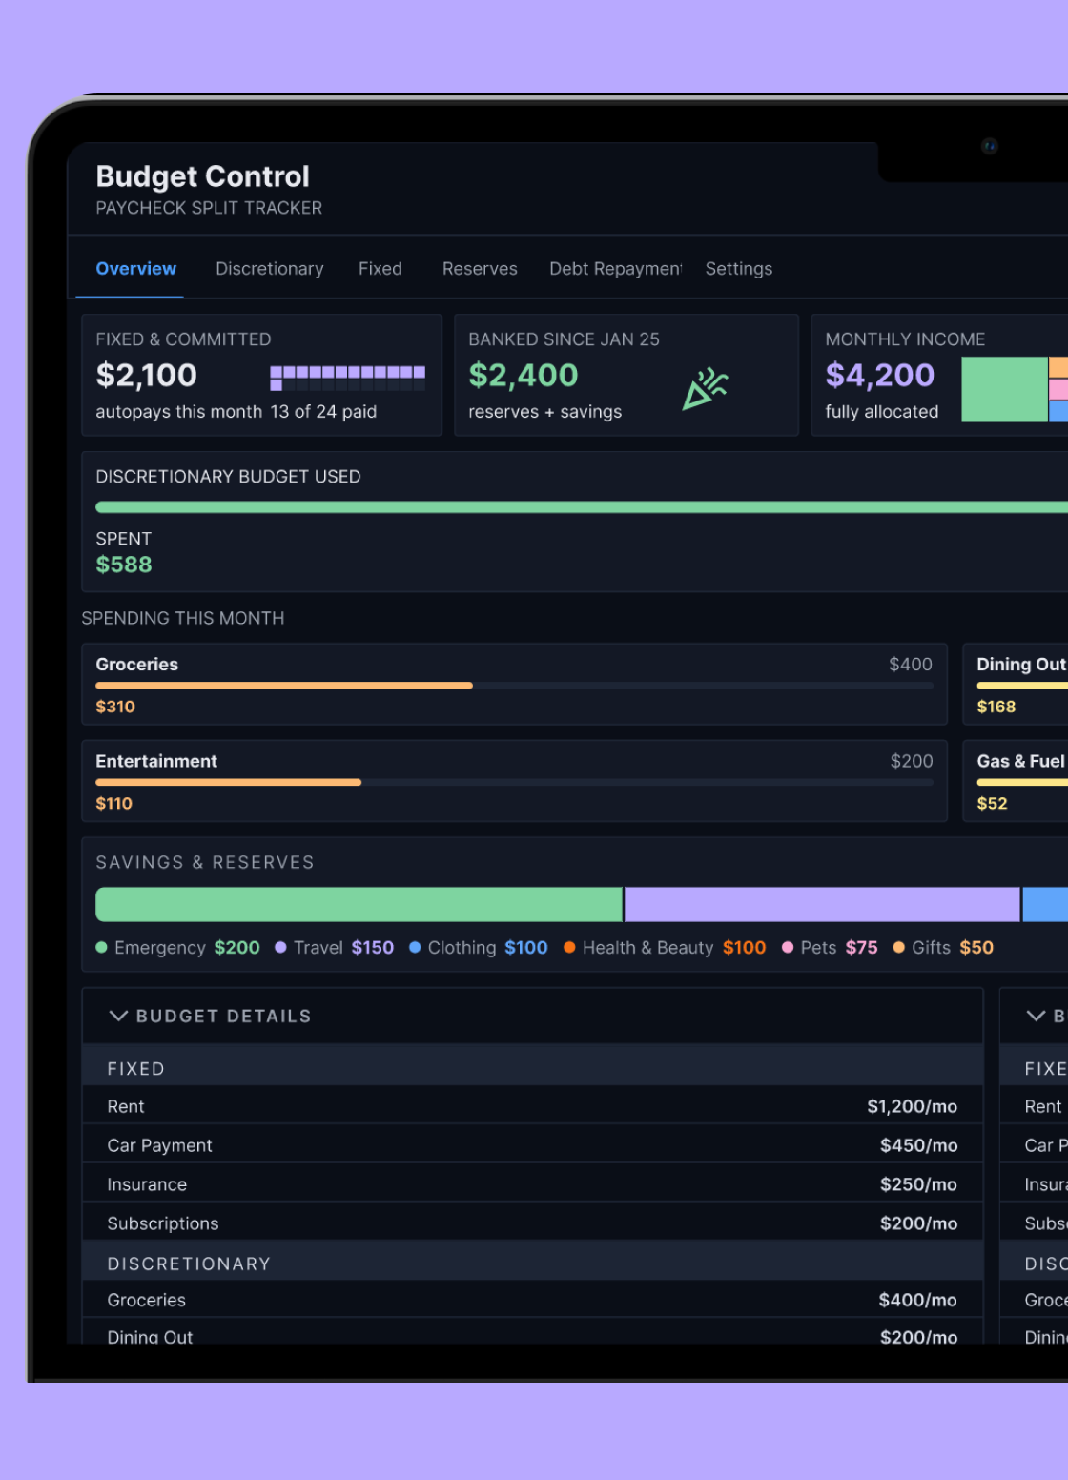1068x1480 pixels.
Task: Click the green Emergency legend dot
Action: tap(102, 948)
